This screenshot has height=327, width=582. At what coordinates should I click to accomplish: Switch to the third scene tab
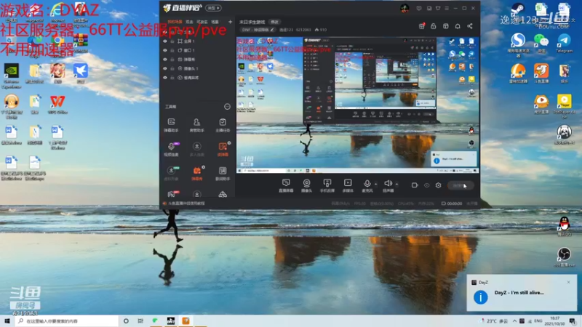pos(202,22)
